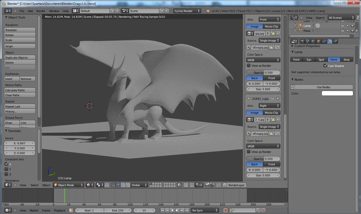The width and height of the screenshot is (361, 214).
Task: Toggle Plane visibility eye in Outliner
Action: (342, 31)
